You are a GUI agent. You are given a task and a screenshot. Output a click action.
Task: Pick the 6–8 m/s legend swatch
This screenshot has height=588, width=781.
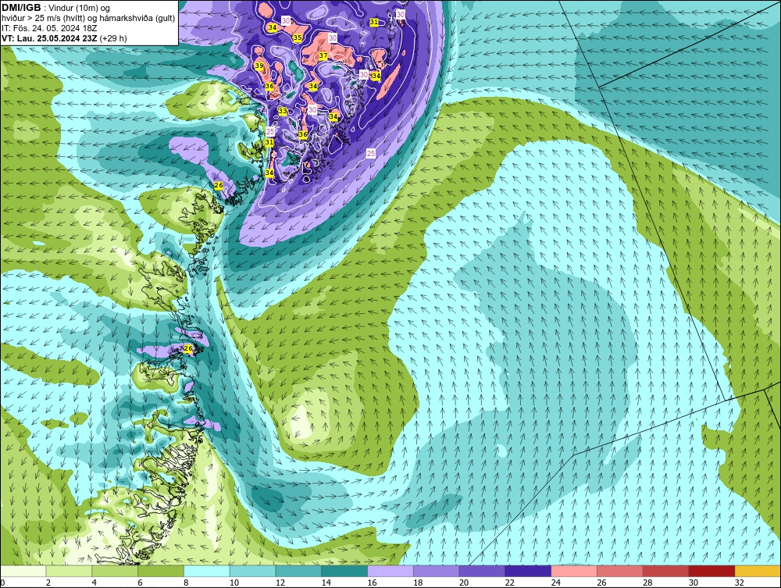161,571
